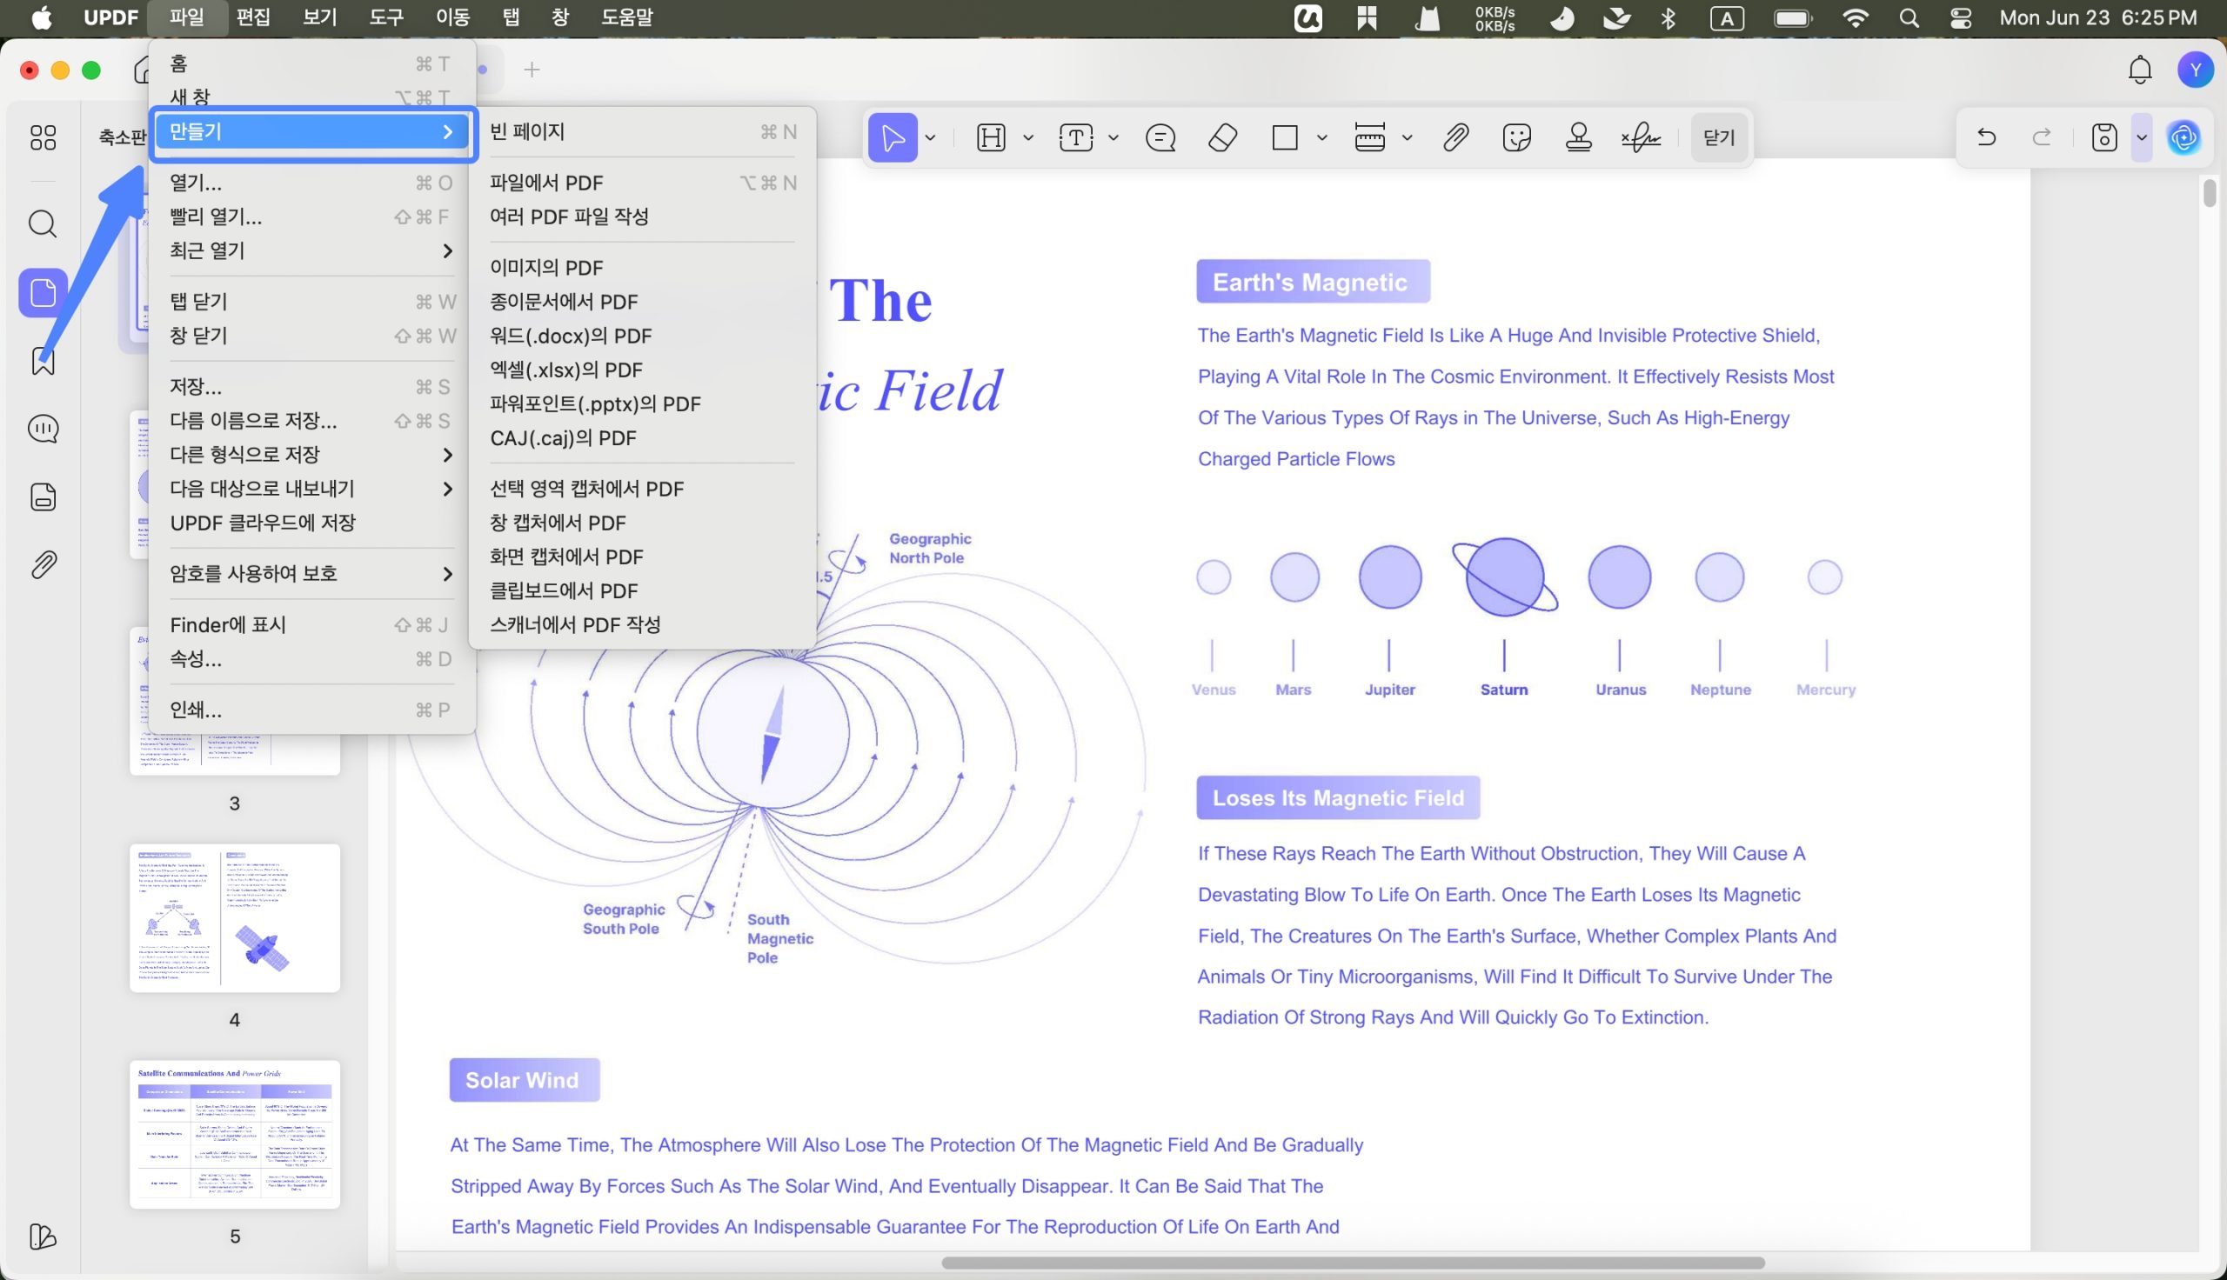Select the eraser tool in toolbar
Viewport: 2227px width, 1280px height.
1223,138
